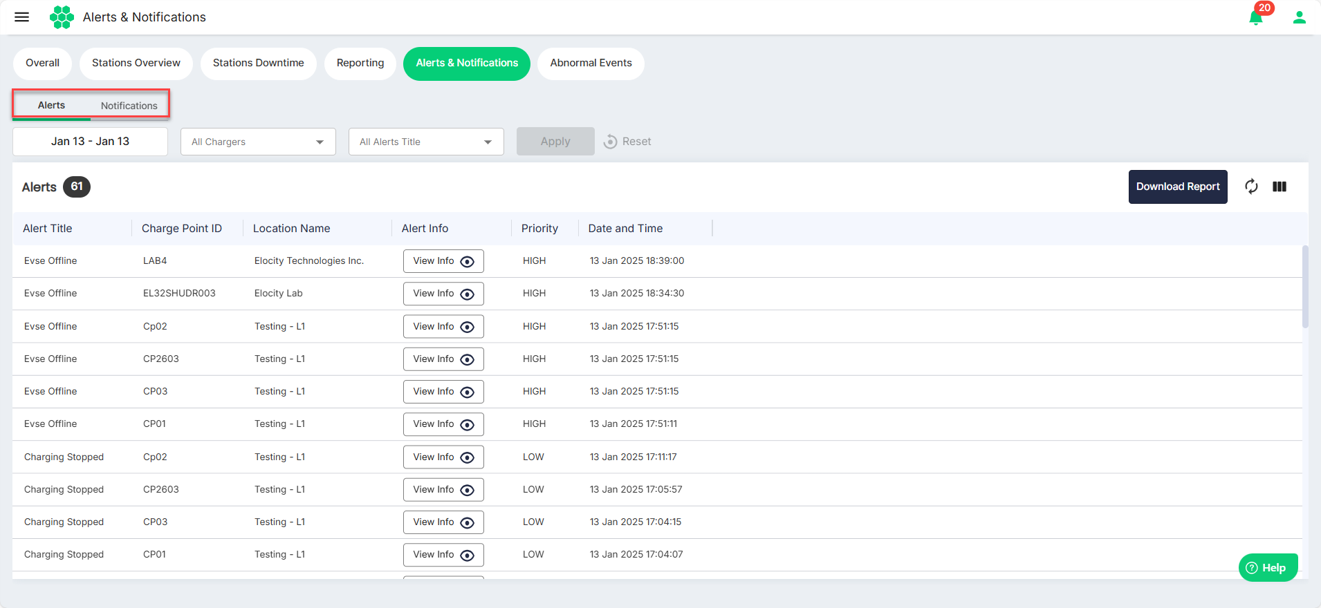The width and height of the screenshot is (1321, 608).
Task: Click the Charge Point ID column header
Action: click(182, 229)
